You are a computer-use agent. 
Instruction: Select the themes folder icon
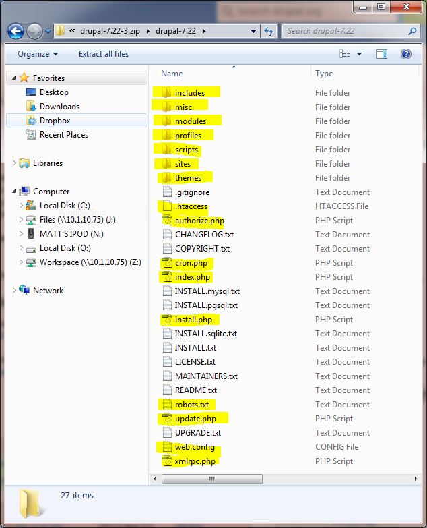[x=166, y=177]
